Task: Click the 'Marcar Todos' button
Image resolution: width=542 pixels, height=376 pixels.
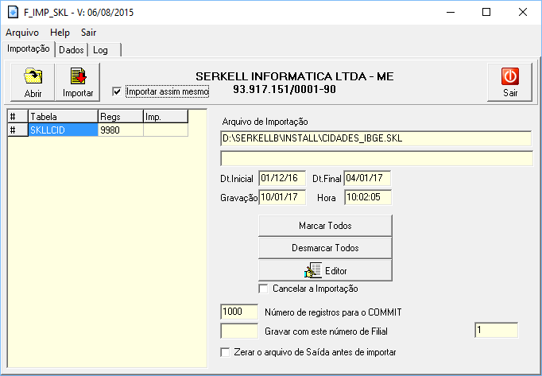Action: click(x=325, y=226)
